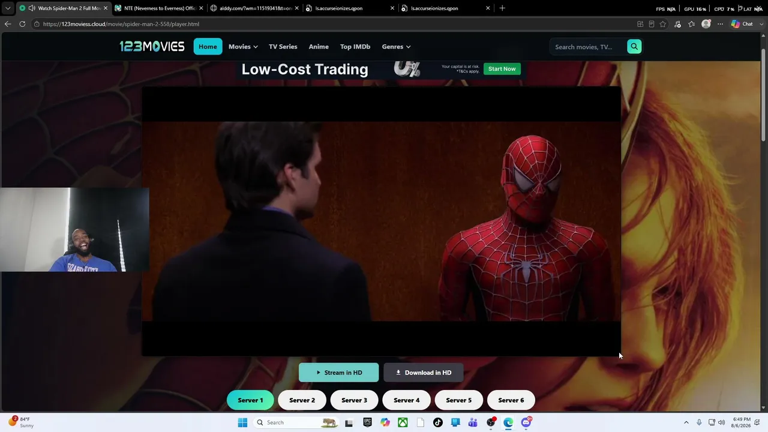Expand the Genres dropdown menu
This screenshot has height=432, width=768.
396,47
